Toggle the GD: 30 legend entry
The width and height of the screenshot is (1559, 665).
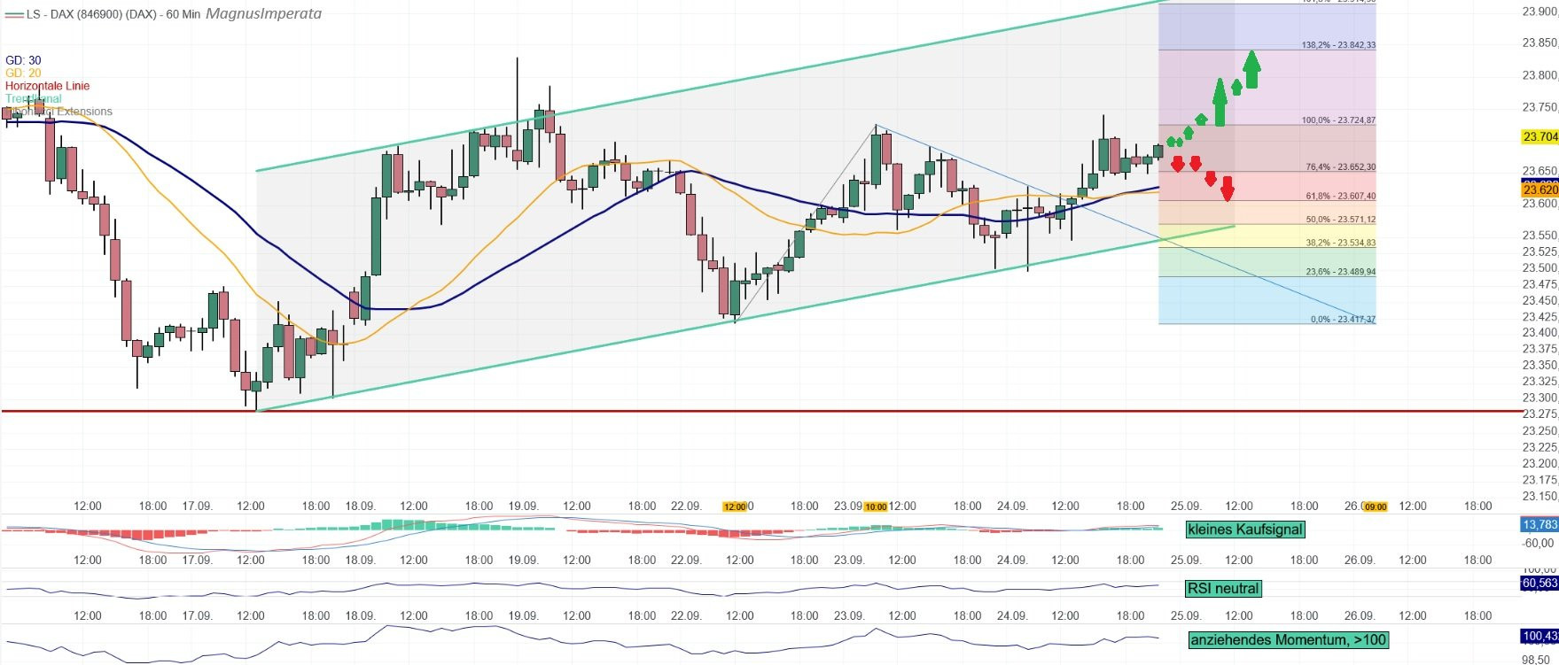[23, 60]
